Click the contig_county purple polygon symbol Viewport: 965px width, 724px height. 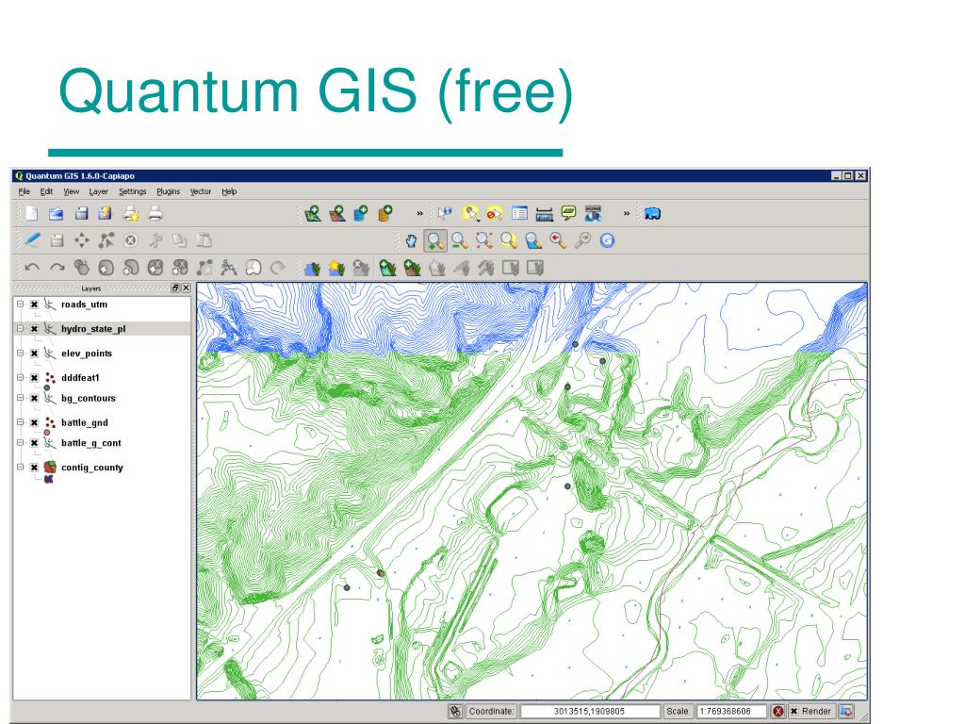(x=49, y=479)
